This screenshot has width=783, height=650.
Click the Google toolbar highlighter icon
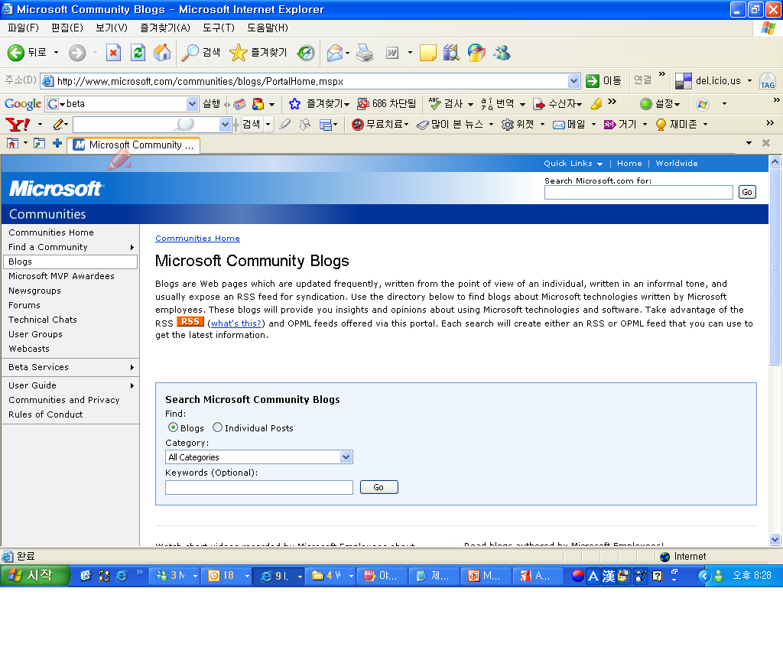[596, 104]
